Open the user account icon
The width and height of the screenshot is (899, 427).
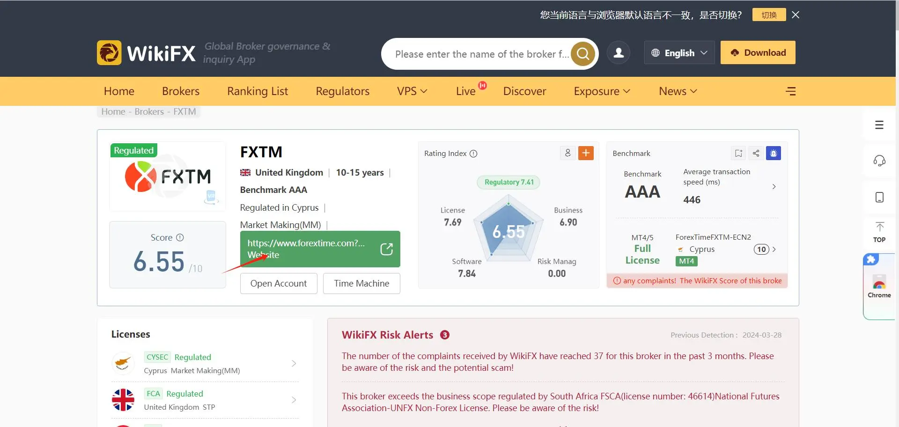click(619, 52)
